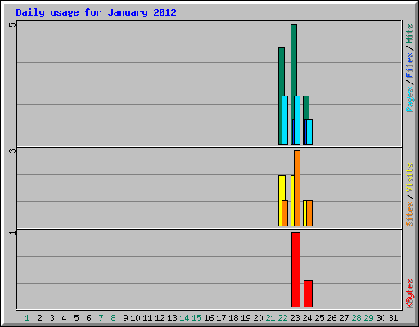This screenshot has width=419, height=327.
Task: Click day label '22' on the x-axis
Action: point(282,318)
